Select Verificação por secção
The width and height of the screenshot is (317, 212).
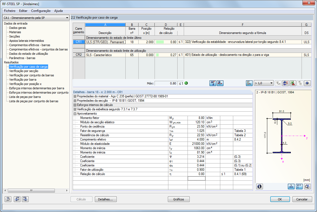click(24, 71)
